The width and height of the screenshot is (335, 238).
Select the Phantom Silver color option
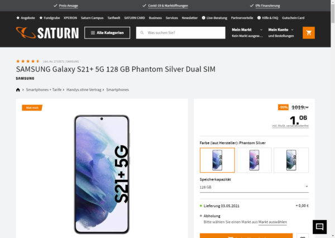[x=217, y=160]
